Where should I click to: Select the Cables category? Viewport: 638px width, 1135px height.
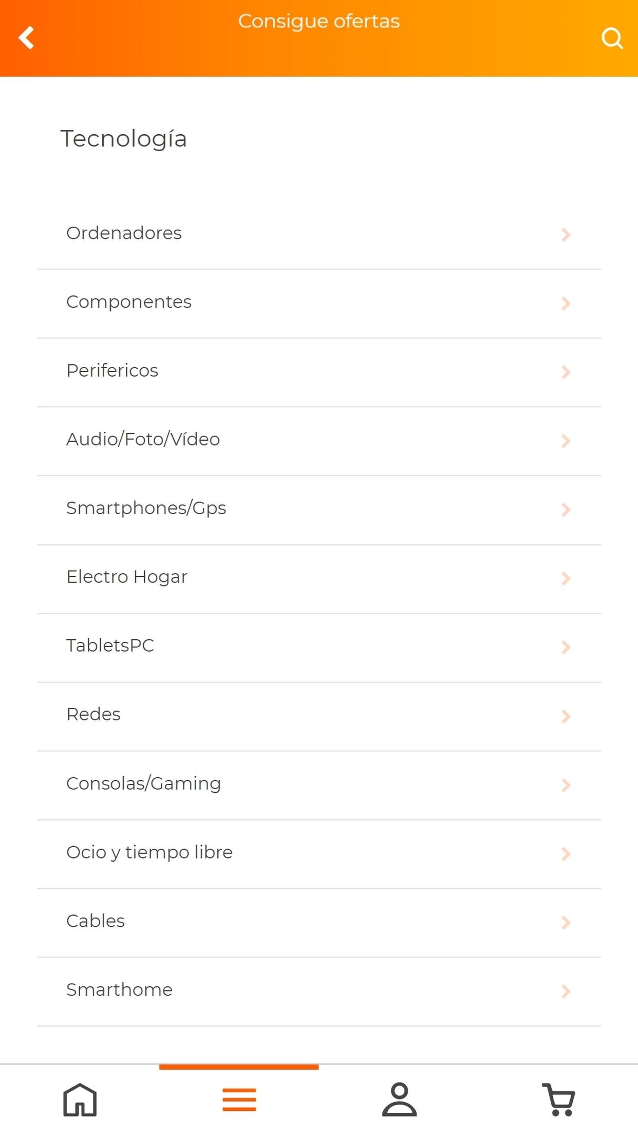pos(319,923)
